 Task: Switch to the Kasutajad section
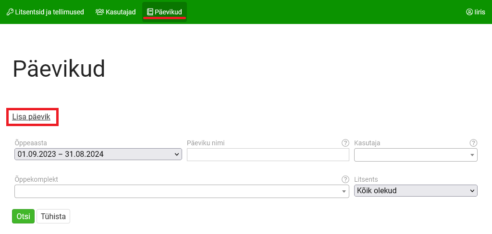point(120,12)
